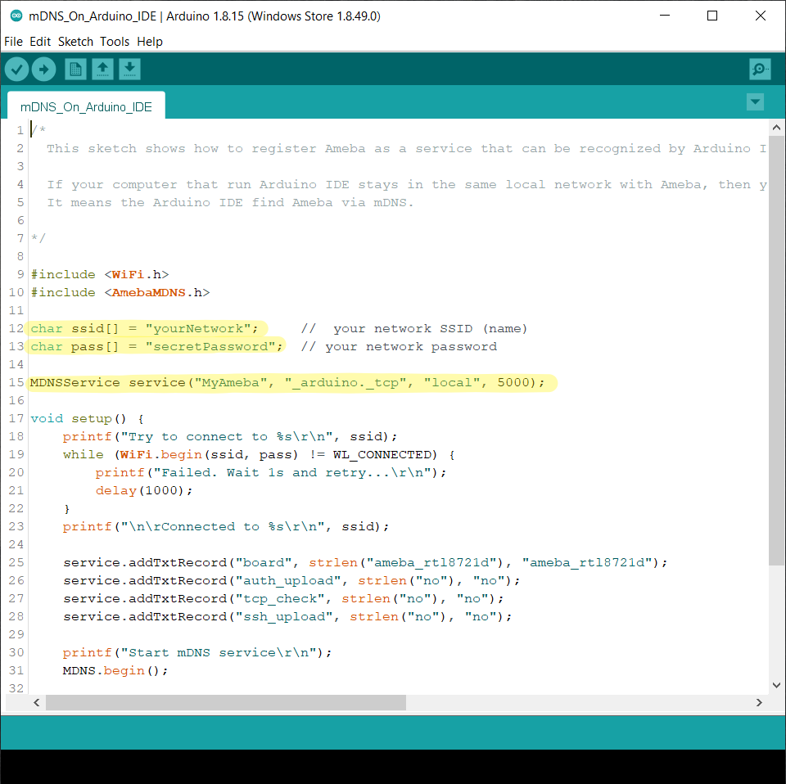Click the vertical scrollbar up arrow
Image resolution: width=786 pixels, height=784 pixels.
click(776, 127)
